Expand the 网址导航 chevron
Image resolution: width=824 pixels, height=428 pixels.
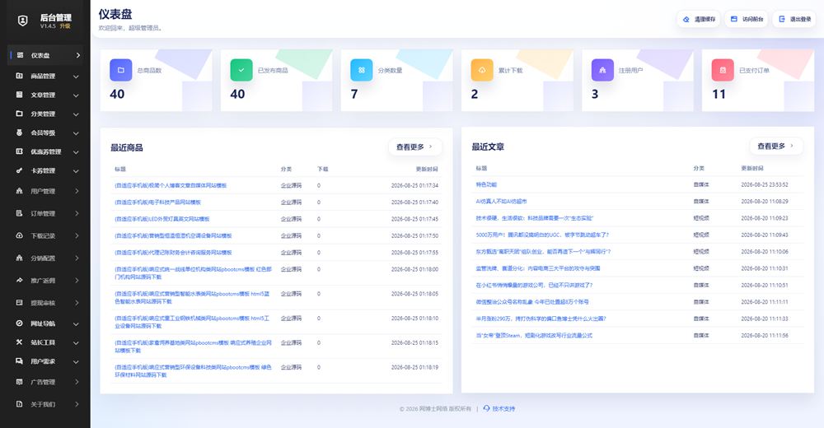pos(76,324)
